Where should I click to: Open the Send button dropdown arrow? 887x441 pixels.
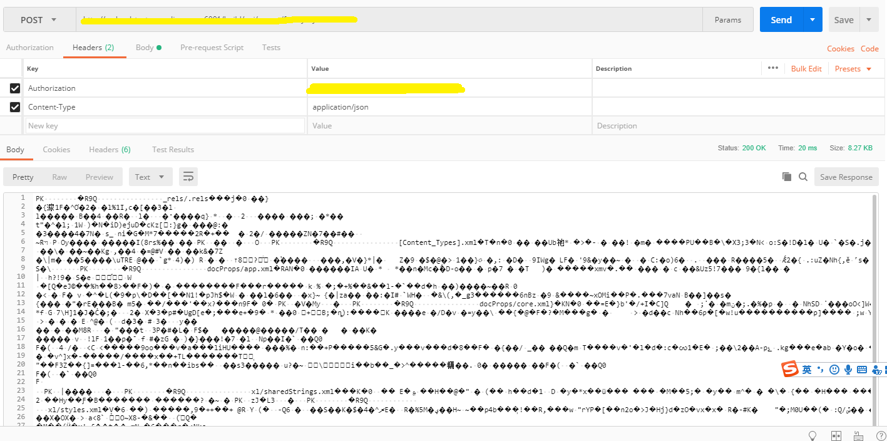tap(813, 20)
